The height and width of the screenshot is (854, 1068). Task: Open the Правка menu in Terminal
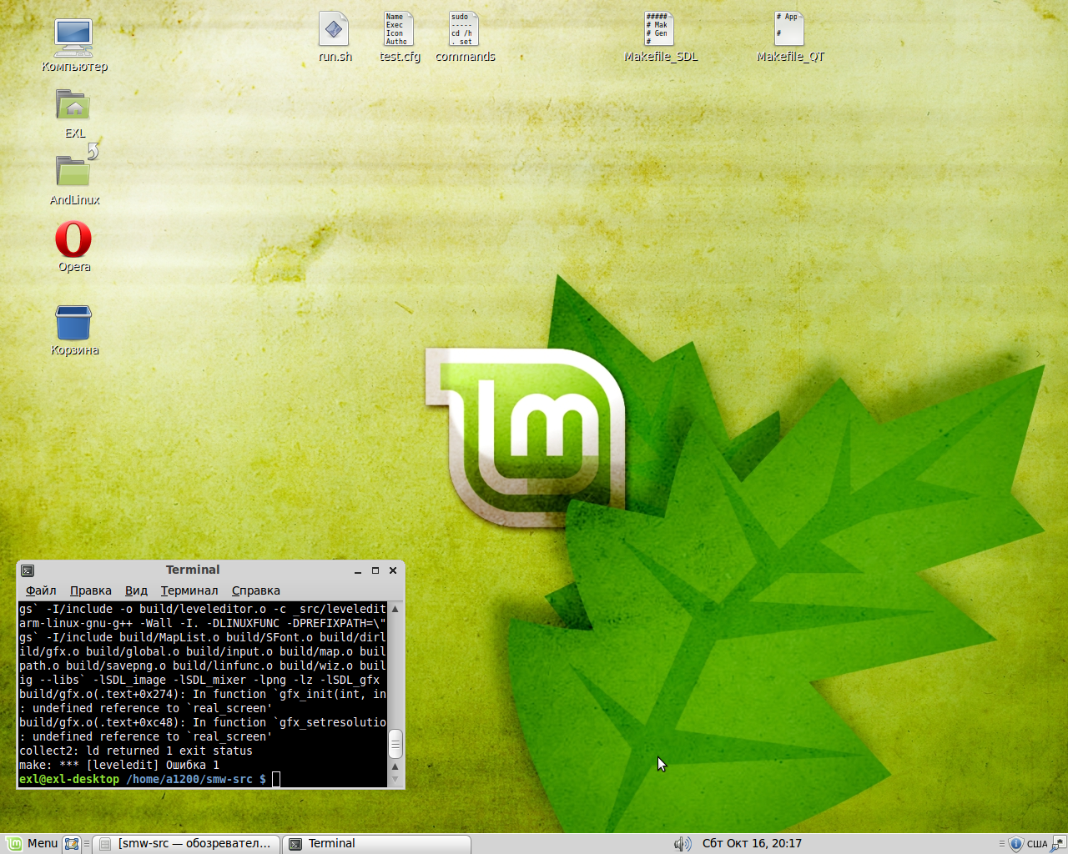[90, 590]
